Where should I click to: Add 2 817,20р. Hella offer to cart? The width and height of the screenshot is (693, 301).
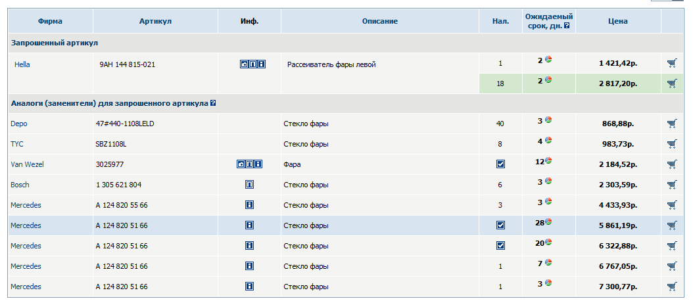(x=671, y=83)
